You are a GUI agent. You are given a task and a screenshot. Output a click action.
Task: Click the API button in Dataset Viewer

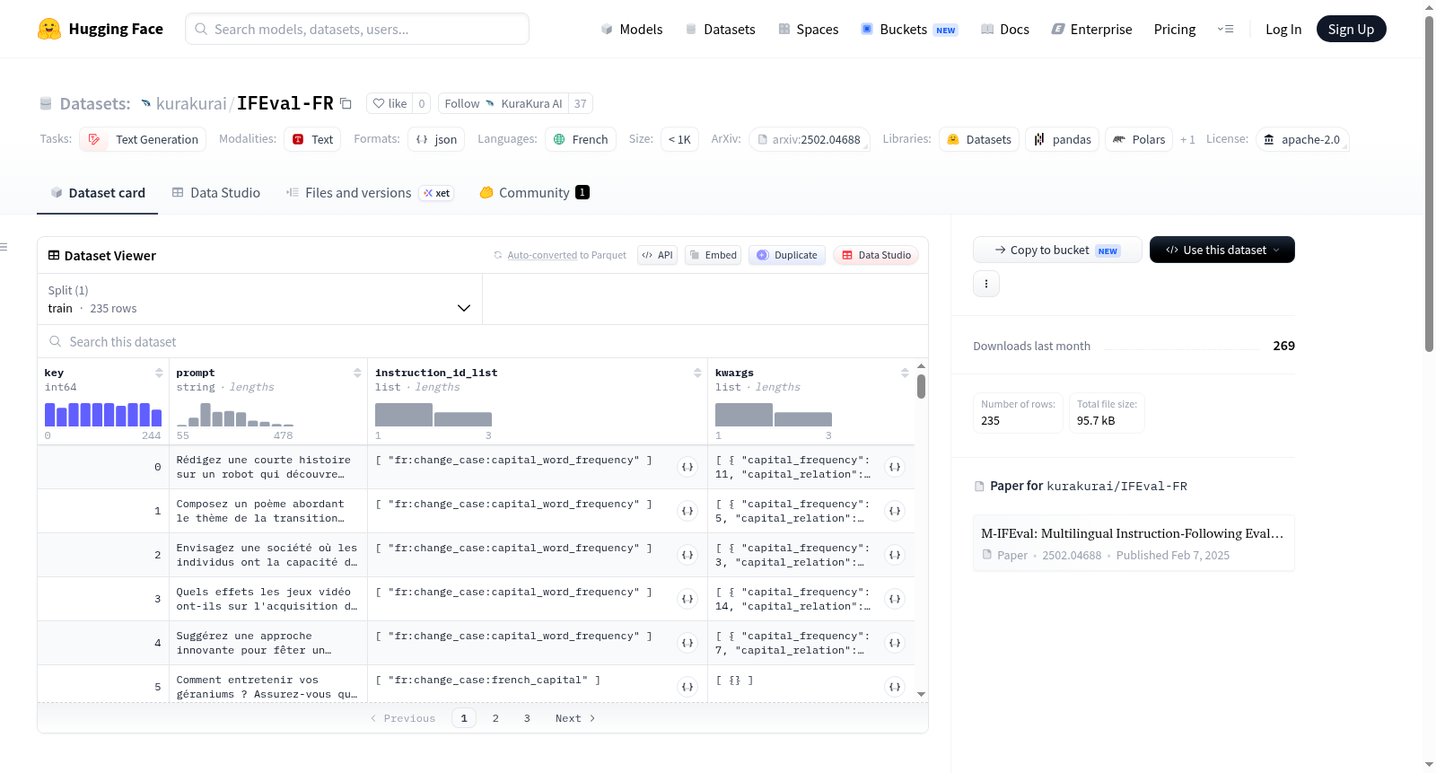click(x=657, y=255)
